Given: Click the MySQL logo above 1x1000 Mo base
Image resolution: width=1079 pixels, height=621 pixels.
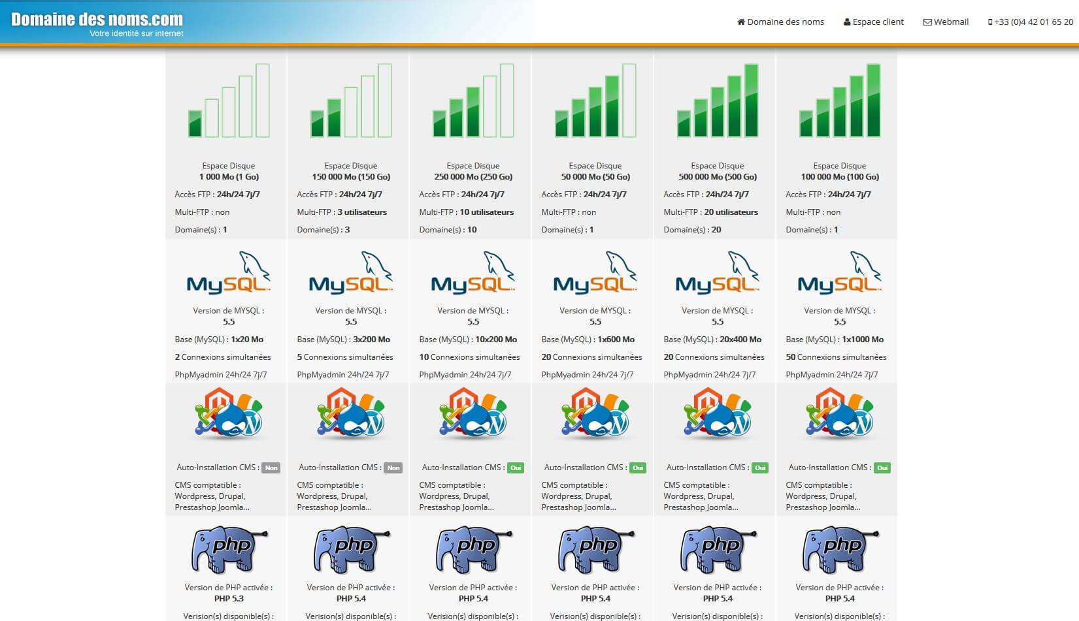Looking at the screenshot, I should tap(840, 272).
